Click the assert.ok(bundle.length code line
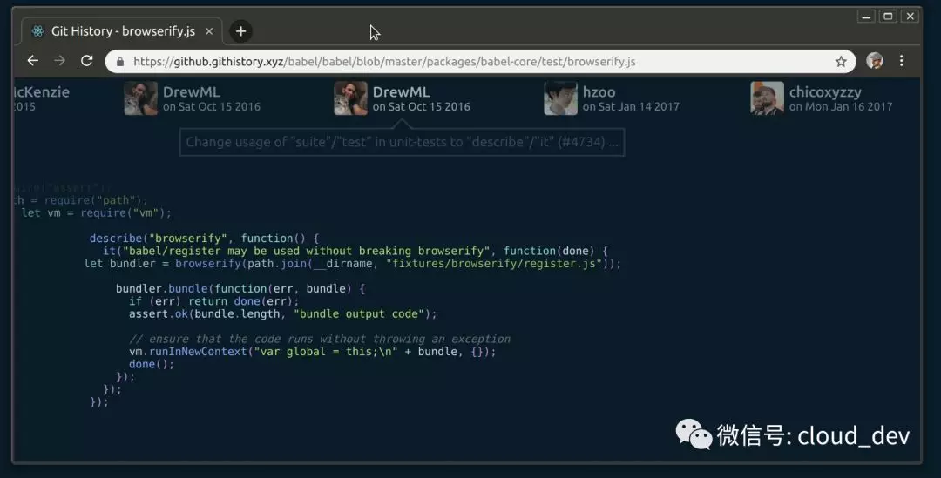The width and height of the screenshot is (941, 478). [282, 313]
